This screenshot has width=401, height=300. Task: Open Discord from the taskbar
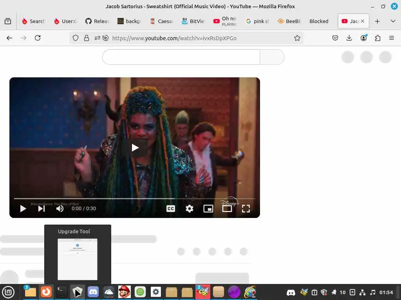(93, 292)
